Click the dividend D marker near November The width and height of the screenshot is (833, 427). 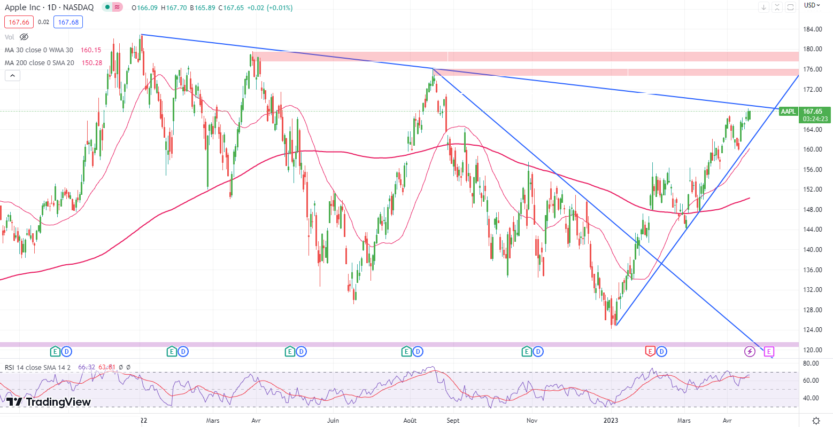(538, 351)
